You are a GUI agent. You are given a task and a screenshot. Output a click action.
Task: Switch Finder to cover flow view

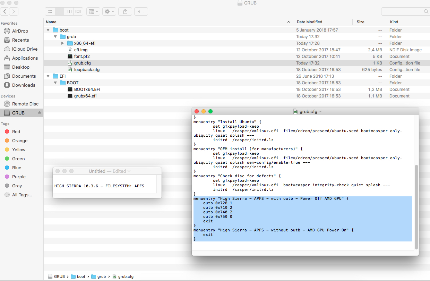[78, 11]
